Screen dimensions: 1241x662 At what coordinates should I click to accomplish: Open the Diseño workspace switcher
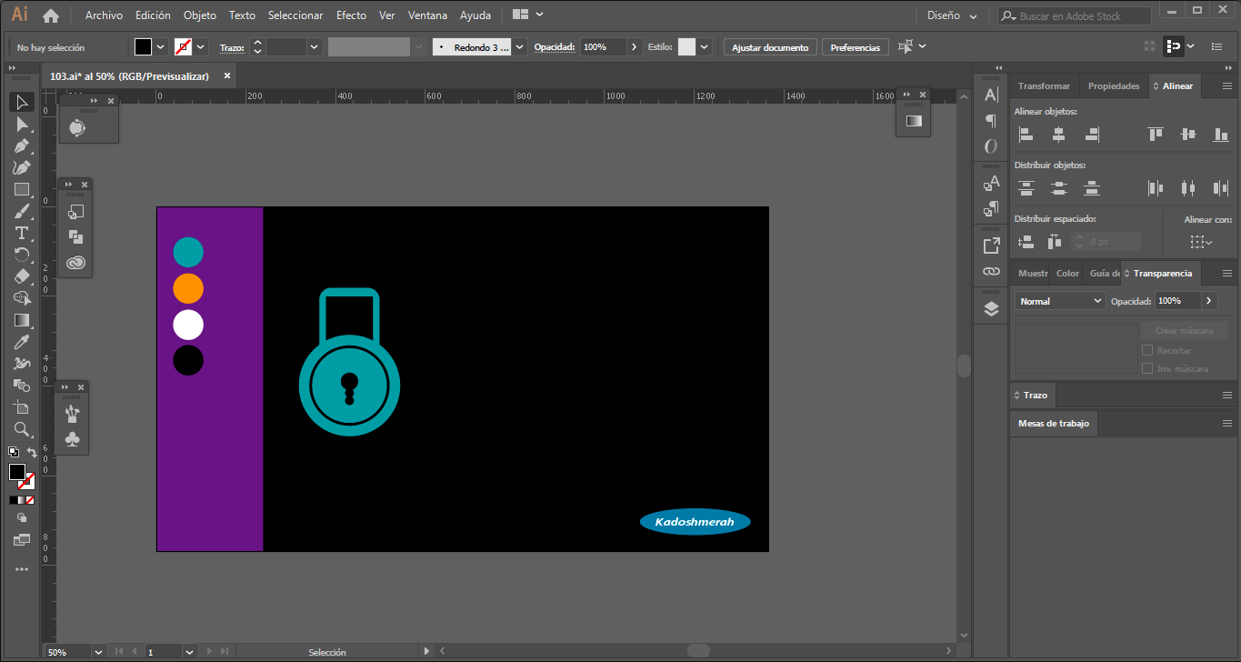(x=952, y=15)
